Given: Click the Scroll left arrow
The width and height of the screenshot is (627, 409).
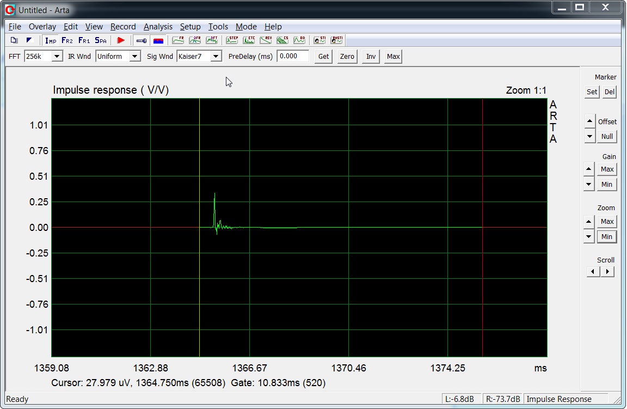Looking at the screenshot, I should point(593,272).
